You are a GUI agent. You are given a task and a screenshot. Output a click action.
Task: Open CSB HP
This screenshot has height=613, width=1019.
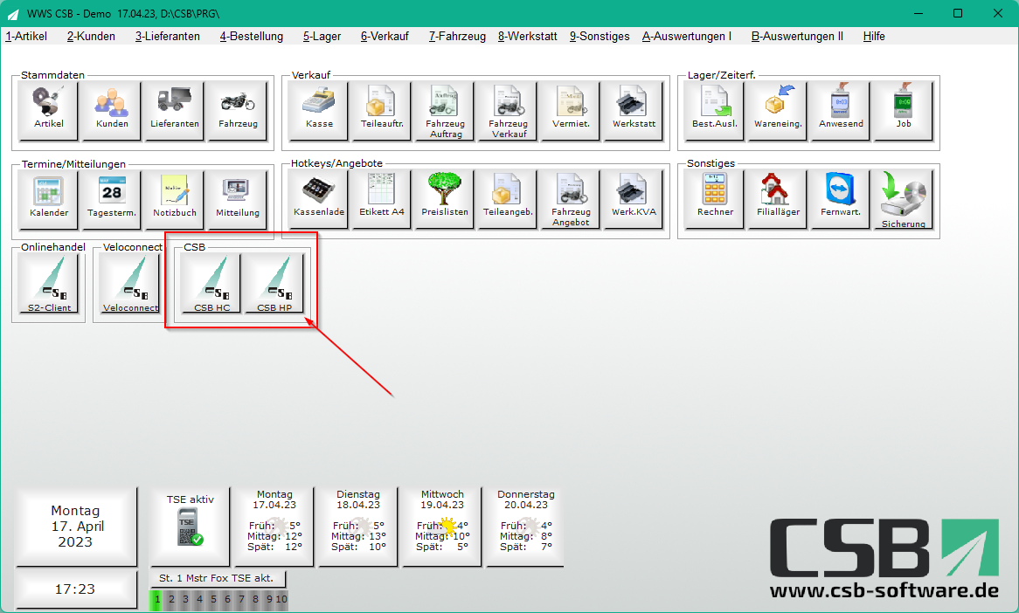point(274,284)
